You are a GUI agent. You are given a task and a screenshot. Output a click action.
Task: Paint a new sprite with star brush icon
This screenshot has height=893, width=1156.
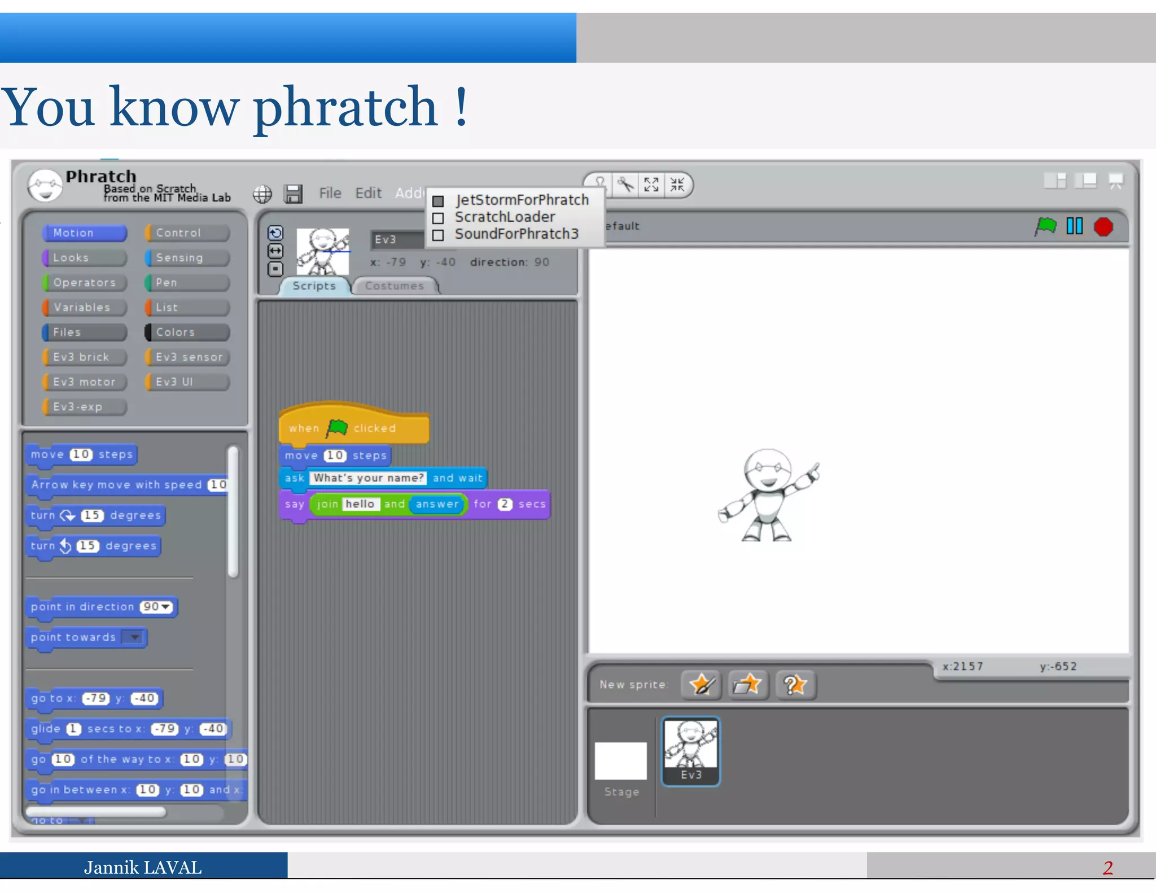click(x=701, y=685)
